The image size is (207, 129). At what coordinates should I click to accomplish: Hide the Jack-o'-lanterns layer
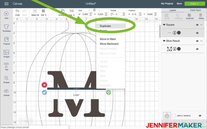[x=200, y=116]
